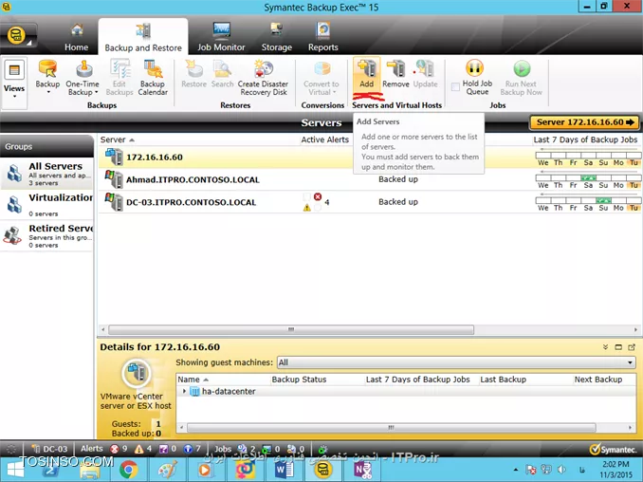Screen dimensions: 643x482
Task: Click the yellow warning alerts count in status bar
Action: tap(143, 449)
